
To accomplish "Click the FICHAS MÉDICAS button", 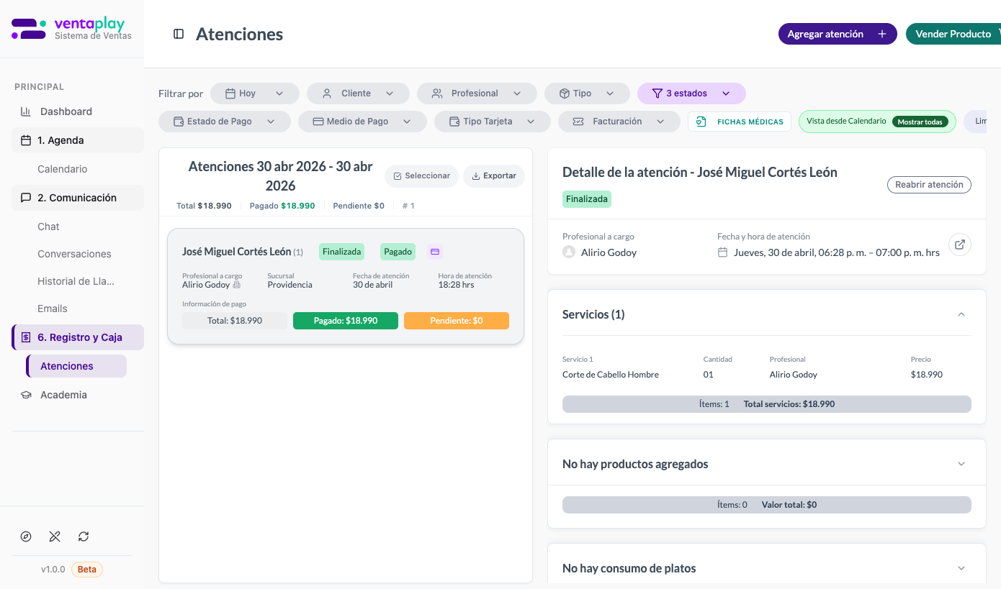I will coord(740,122).
